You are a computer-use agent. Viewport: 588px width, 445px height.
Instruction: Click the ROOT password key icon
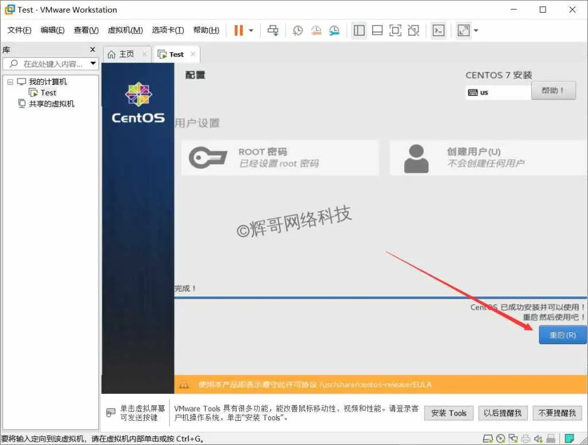[208, 157]
